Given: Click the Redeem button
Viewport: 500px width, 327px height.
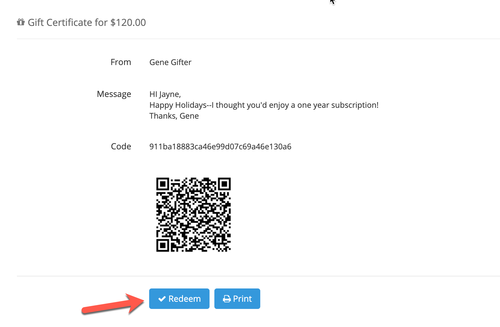Looking at the screenshot, I should pyautogui.click(x=179, y=299).
